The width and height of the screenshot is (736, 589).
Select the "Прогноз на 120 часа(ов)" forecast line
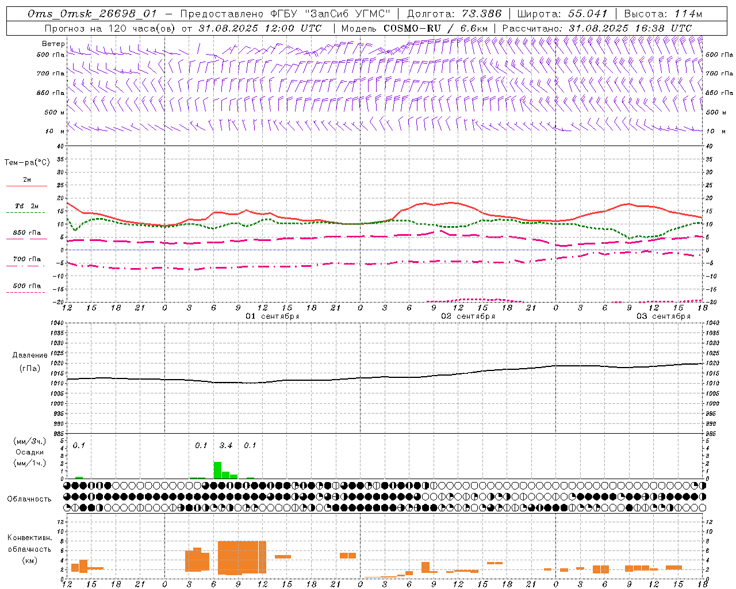tap(183, 28)
